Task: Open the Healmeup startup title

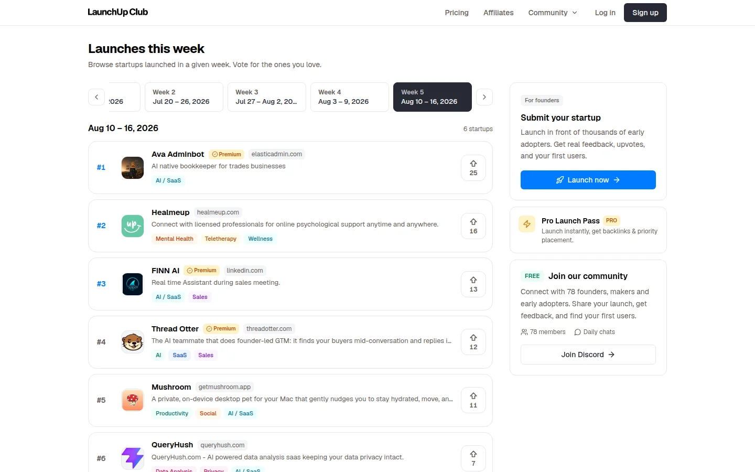Action: [x=170, y=212]
